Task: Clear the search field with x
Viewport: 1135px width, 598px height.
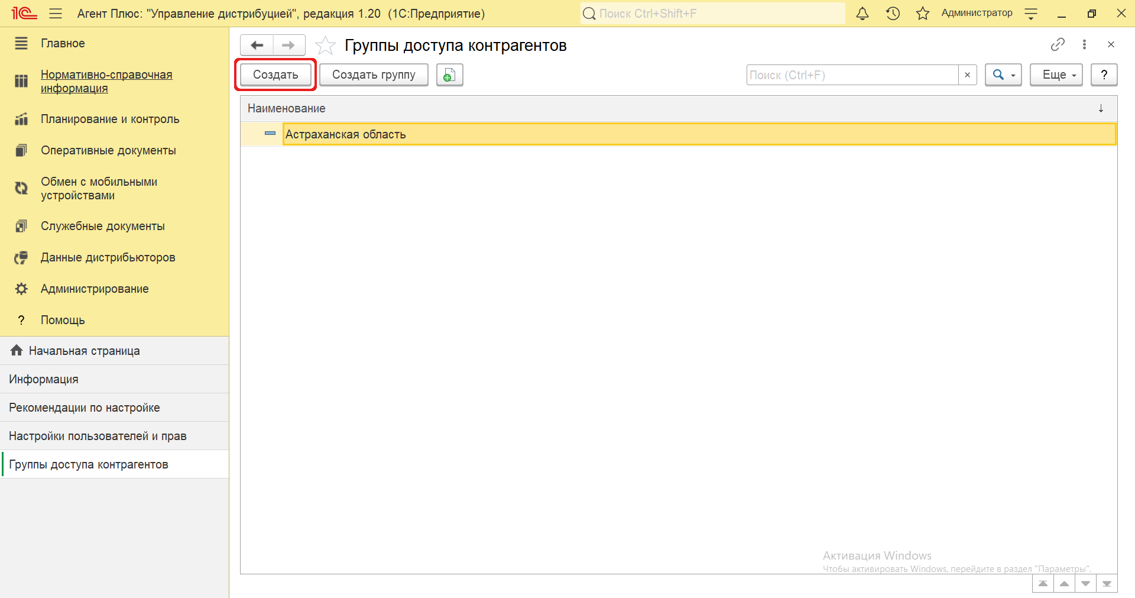Action: (x=967, y=75)
